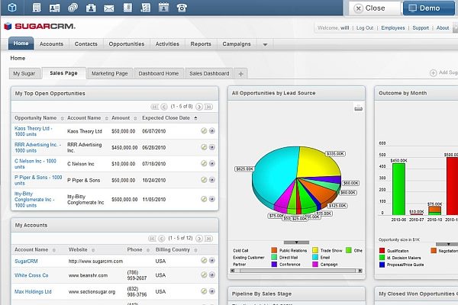Open Calls via telephone icon
This screenshot has width=458, height=305.
tap(182, 8)
